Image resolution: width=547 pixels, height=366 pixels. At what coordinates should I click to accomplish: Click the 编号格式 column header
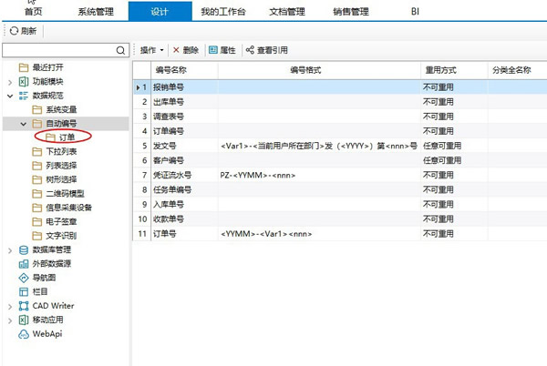(318, 69)
